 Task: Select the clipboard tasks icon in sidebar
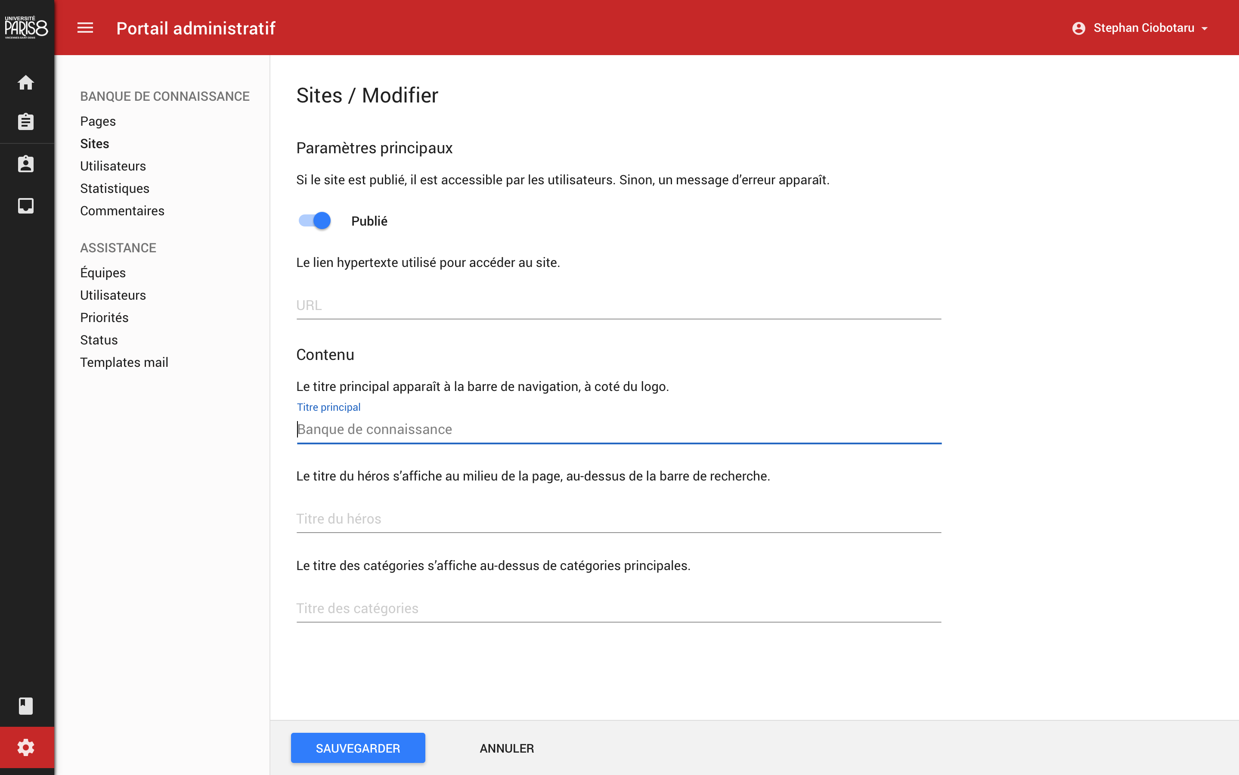point(26,122)
